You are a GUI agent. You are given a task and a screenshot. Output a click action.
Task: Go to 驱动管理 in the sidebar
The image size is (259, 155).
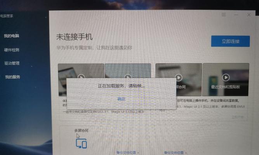pyautogui.click(x=12, y=63)
